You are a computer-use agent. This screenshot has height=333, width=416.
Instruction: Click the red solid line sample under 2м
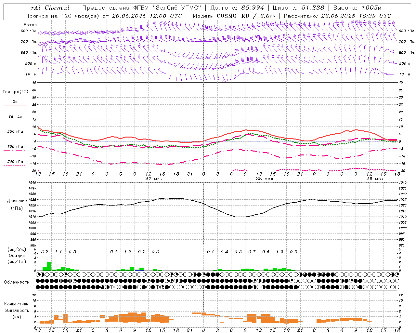click(x=15, y=105)
